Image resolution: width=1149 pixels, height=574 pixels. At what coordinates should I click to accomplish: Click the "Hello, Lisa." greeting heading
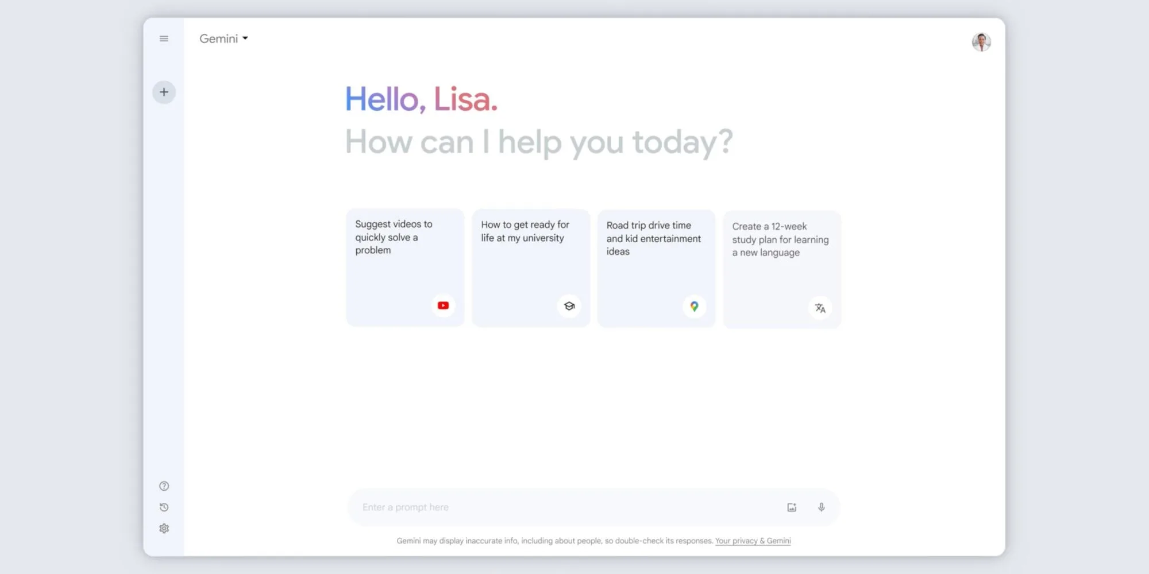421,99
